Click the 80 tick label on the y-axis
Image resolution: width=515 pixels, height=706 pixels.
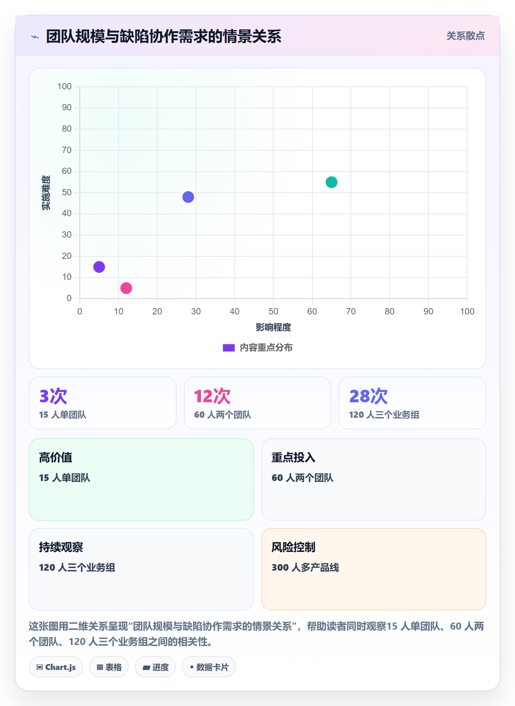pos(67,129)
